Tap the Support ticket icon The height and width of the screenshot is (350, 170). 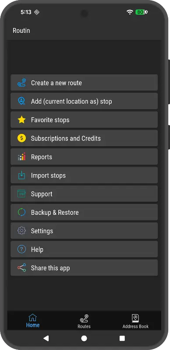point(22,194)
